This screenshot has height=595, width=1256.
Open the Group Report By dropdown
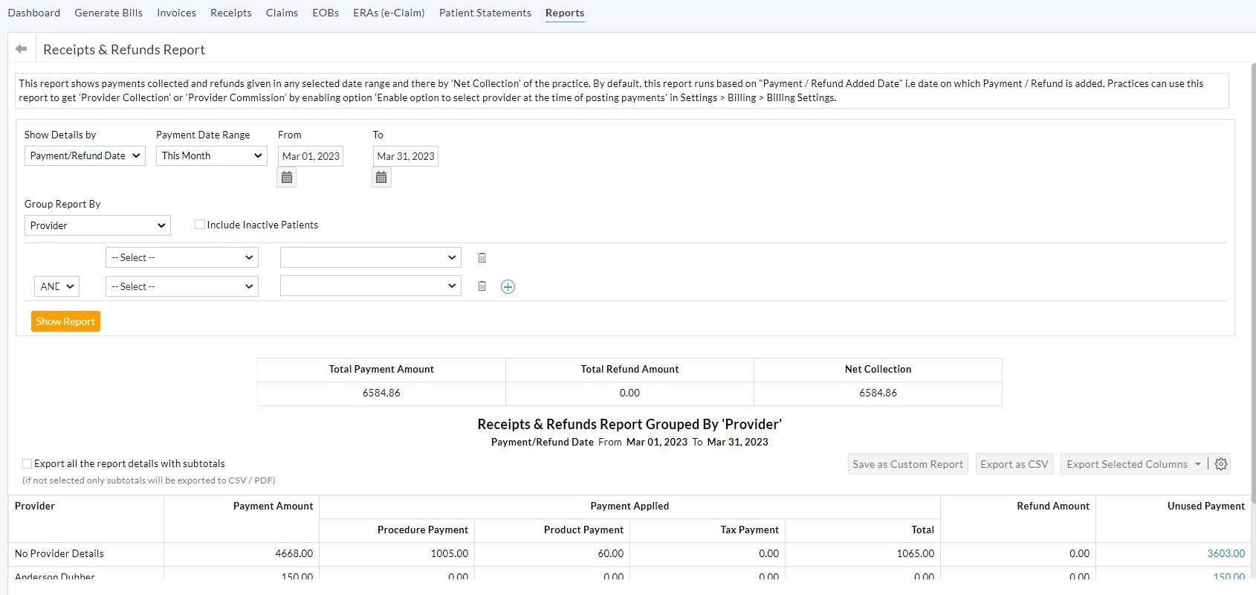(97, 225)
